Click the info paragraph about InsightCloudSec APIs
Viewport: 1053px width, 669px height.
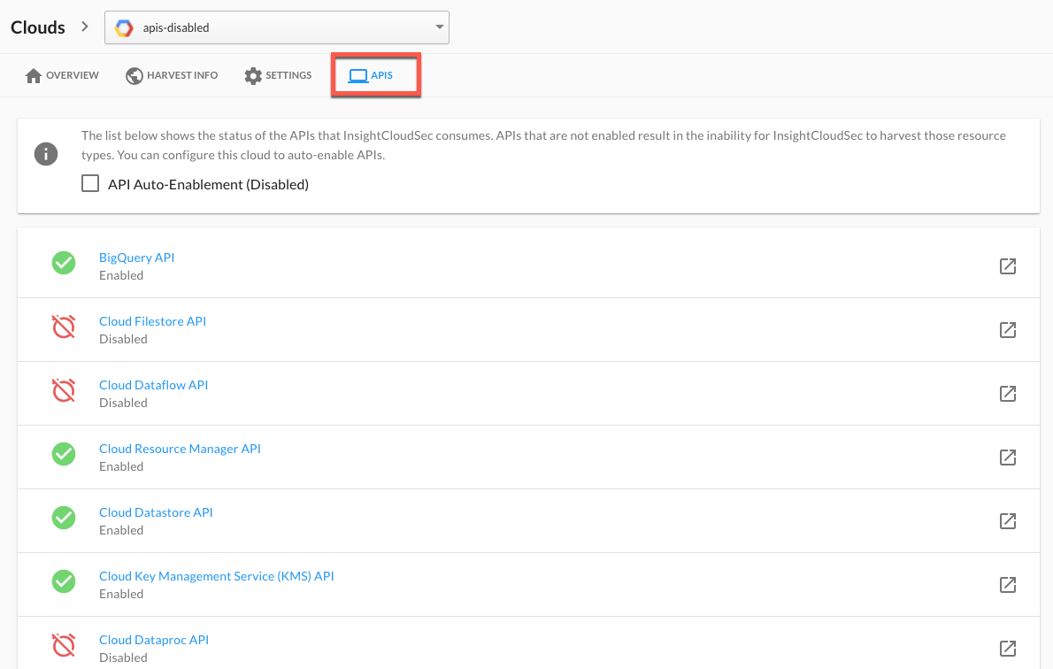pyautogui.click(x=543, y=145)
